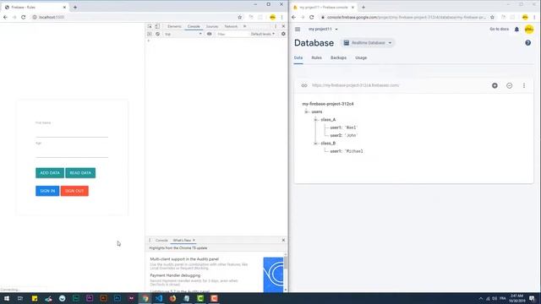Switch to the Database Rules tab
541x304 pixels.
tap(316, 57)
